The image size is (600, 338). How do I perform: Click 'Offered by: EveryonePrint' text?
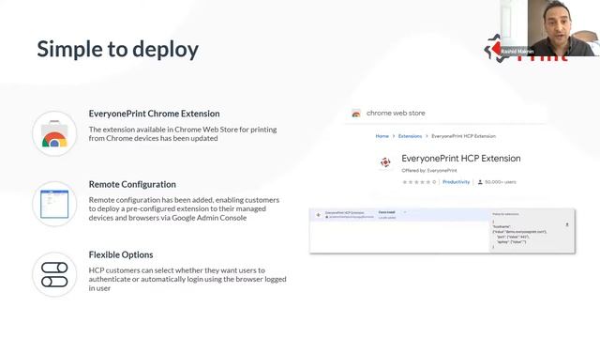(x=429, y=171)
